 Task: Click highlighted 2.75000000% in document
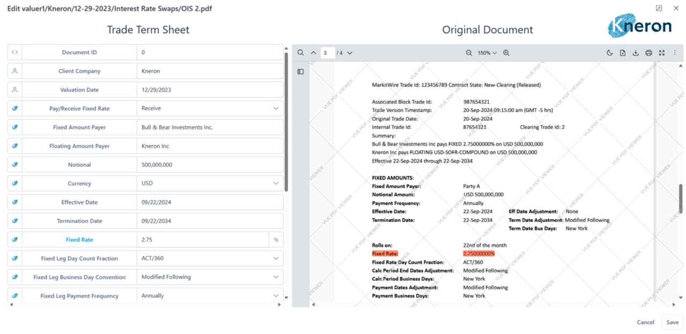[x=479, y=254]
